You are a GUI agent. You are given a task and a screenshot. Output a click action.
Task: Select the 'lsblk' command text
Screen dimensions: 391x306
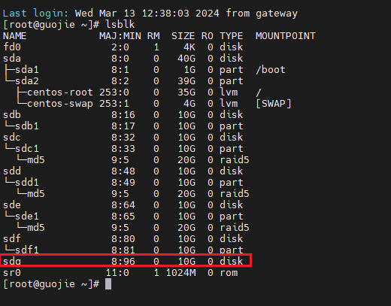tap(120, 25)
